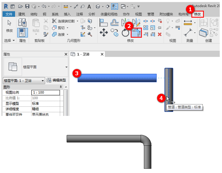Click the Offset tool icon
Screen dimensions: 222x173
coord(114,22)
